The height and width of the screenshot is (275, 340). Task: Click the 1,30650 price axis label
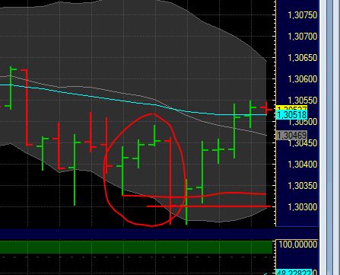303,58
